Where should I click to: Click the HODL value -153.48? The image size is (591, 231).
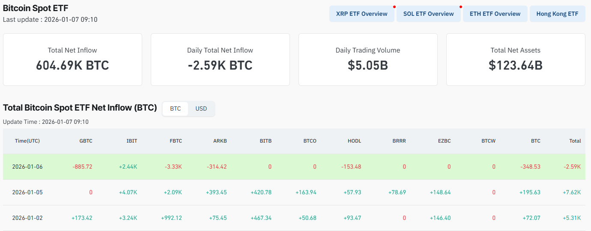351,167
